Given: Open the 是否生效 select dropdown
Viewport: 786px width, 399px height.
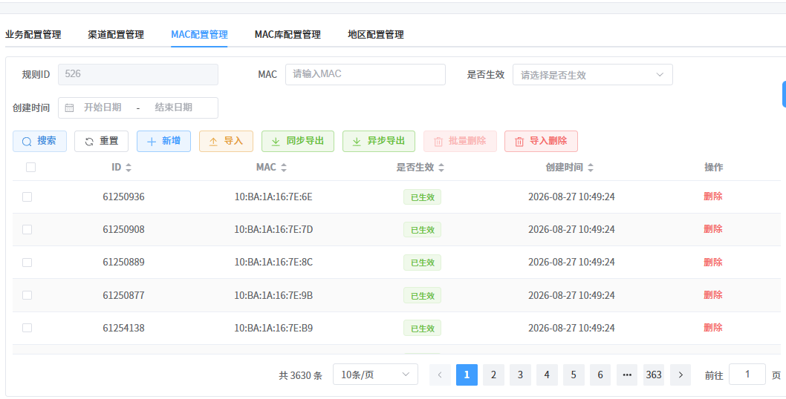Looking at the screenshot, I should (593, 75).
